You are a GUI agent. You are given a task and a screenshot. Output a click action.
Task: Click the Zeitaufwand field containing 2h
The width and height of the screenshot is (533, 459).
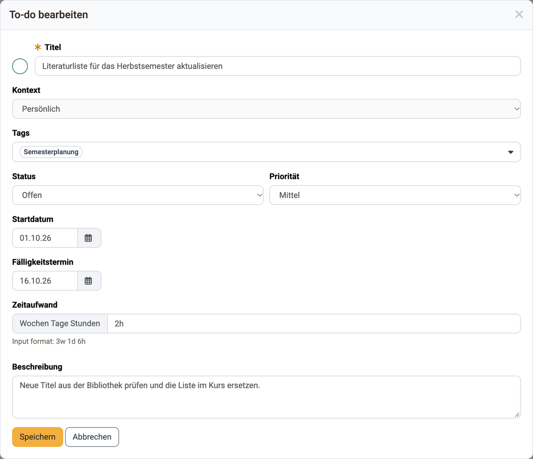tap(314, 323)
